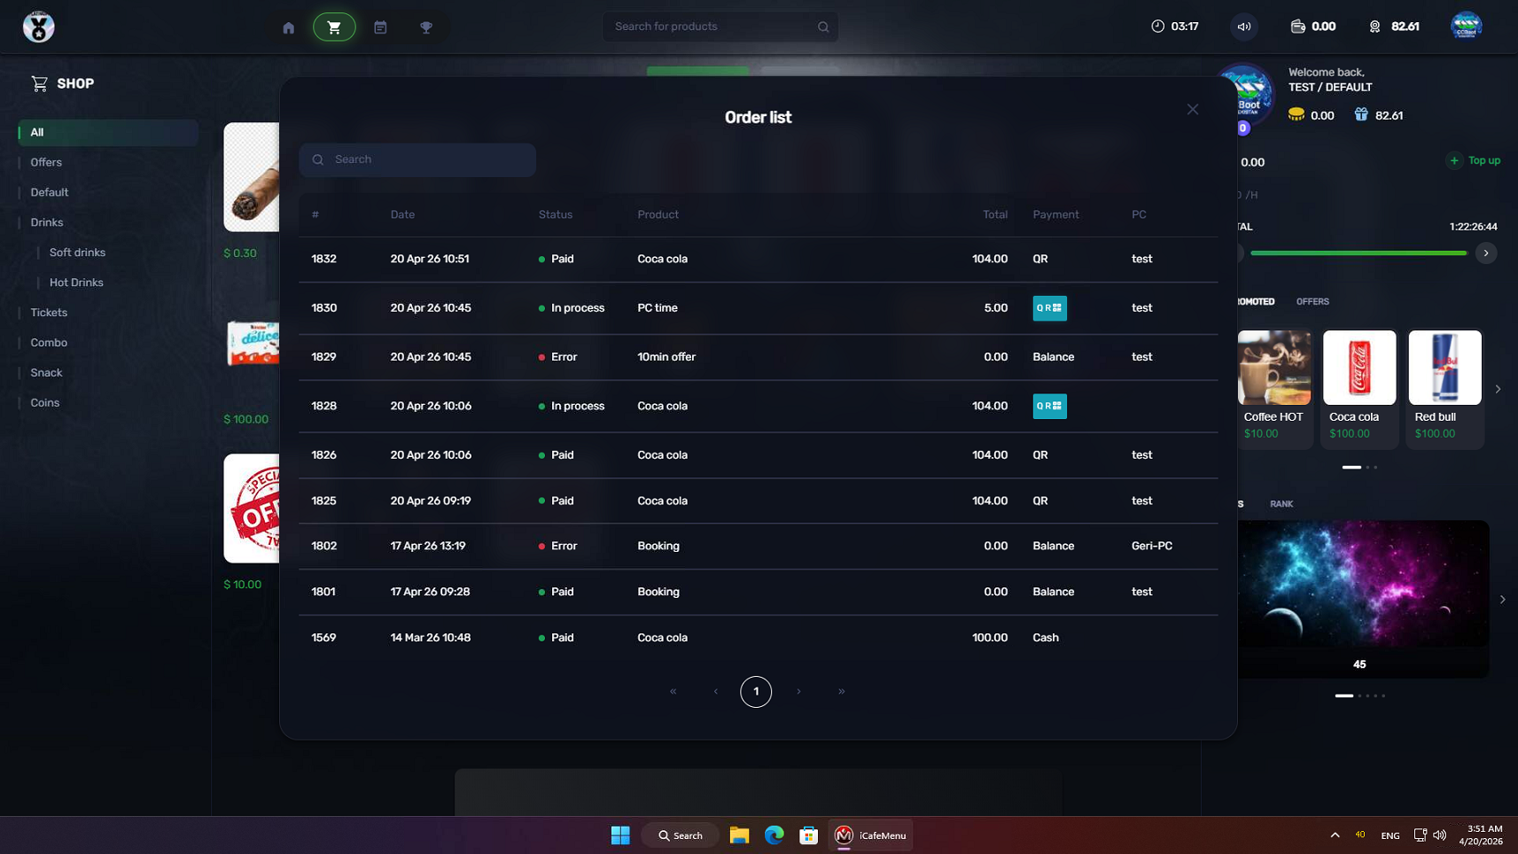Image resolution: width=1518 pixels, height=854 pixels.
Task: Select page 1 in pagination
Action: pos(756,692)
